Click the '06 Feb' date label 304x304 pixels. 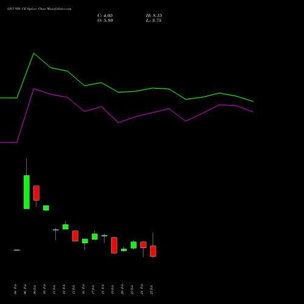click(26, 289)
